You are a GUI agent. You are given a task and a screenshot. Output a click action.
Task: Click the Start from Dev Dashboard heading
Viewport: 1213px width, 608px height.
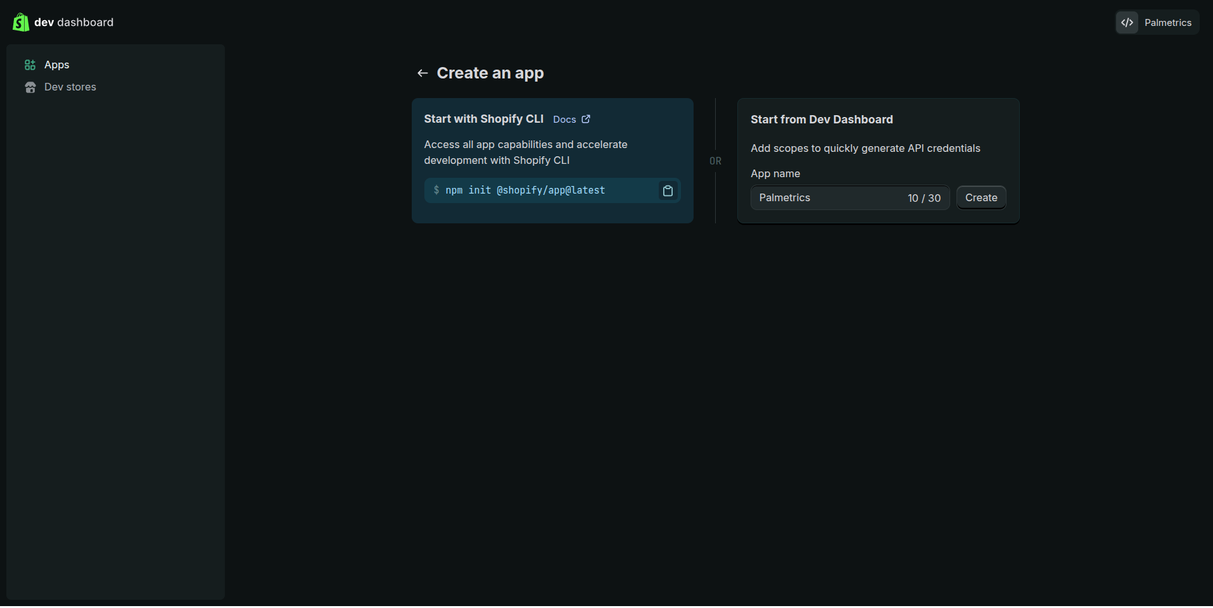coord(822,120)
